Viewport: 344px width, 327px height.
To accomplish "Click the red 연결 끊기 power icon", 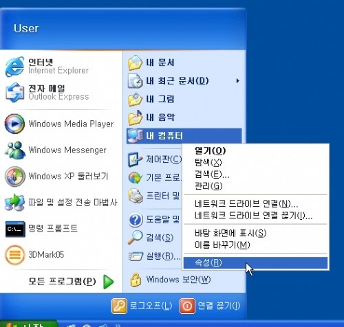I will pos(187,306).
